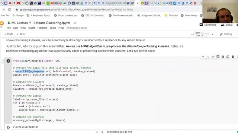Click the webcam video thumbnail

[x=220, y=12]
